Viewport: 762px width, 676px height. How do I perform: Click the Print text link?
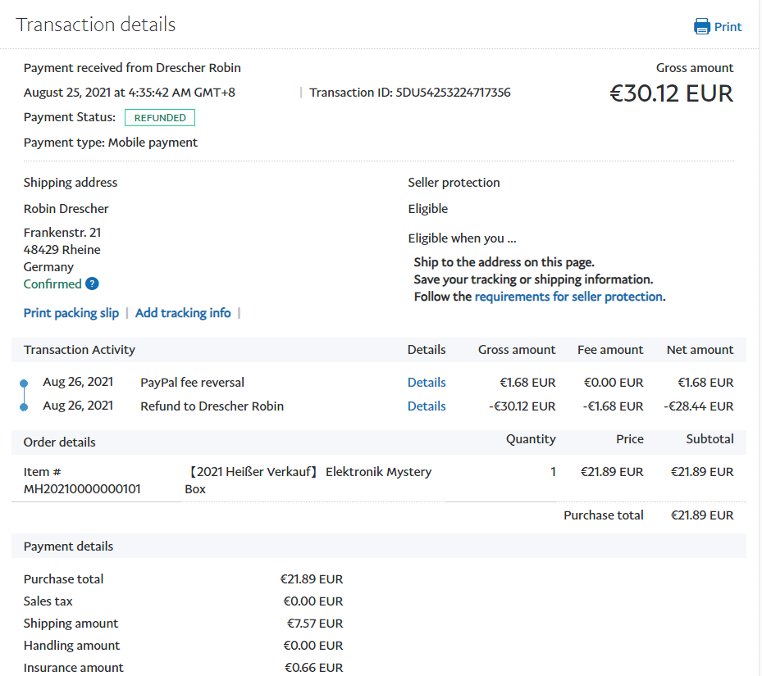point(728,26)
